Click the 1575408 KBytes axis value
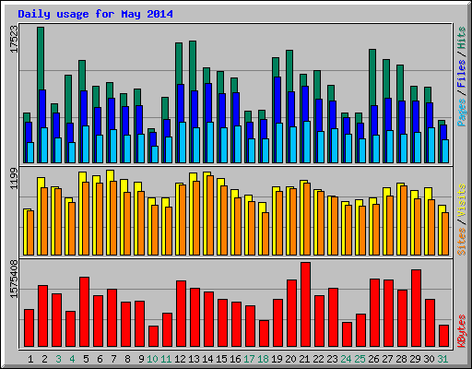 (x=14, y=279)
